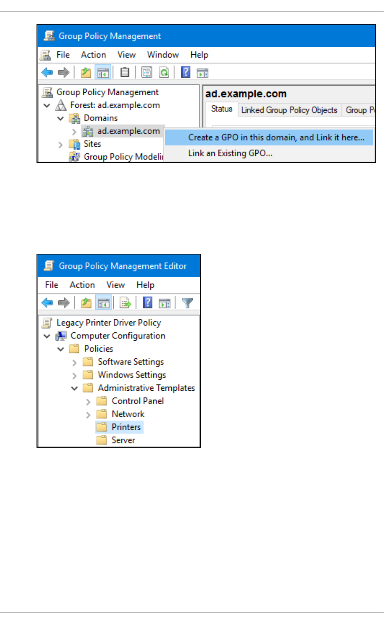The height and width of the screenshot is (624, 384).
Task: Open File menu in Group Policy Management
Action: [63, 55]
